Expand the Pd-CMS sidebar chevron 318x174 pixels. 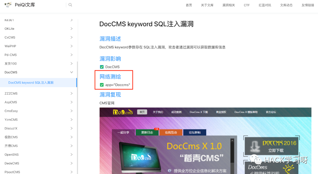(72, 55)
